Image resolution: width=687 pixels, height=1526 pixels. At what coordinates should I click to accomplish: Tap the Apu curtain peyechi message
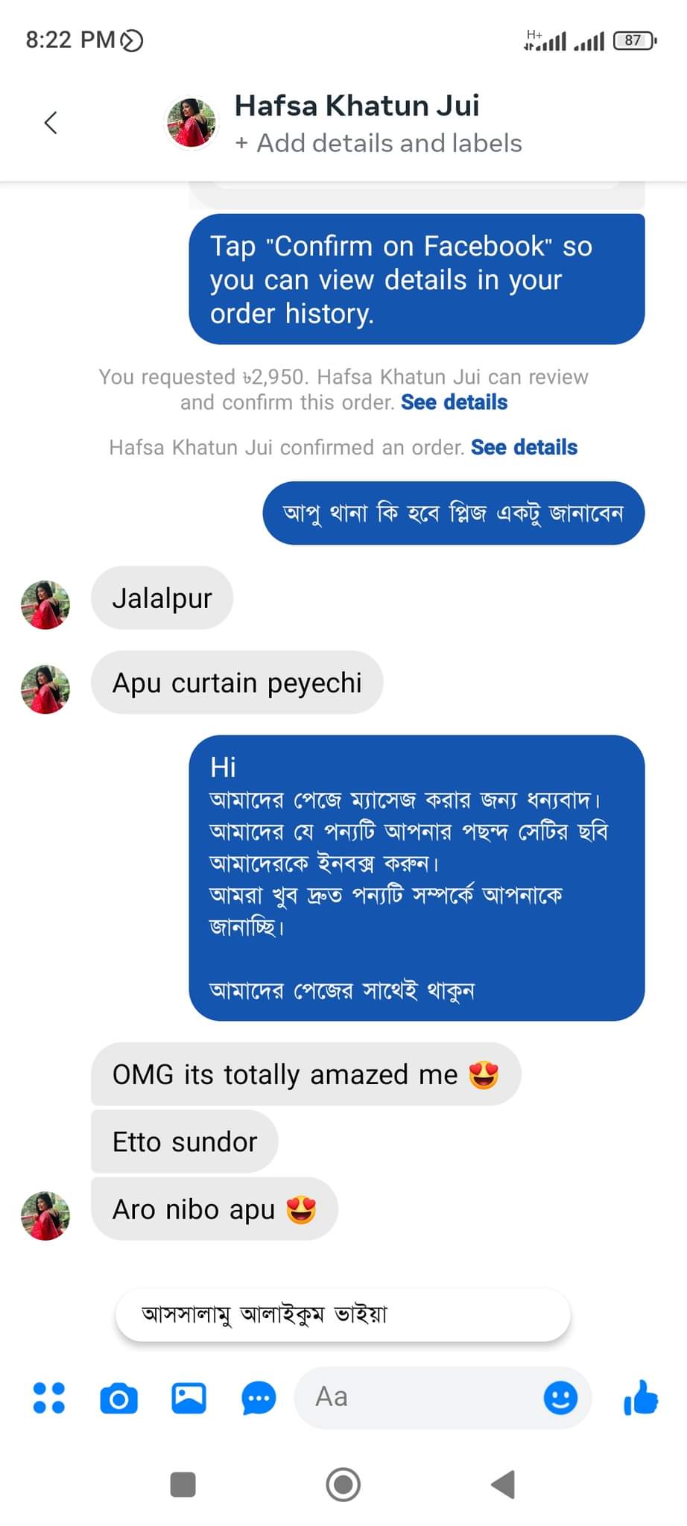(x=237, y=683)
